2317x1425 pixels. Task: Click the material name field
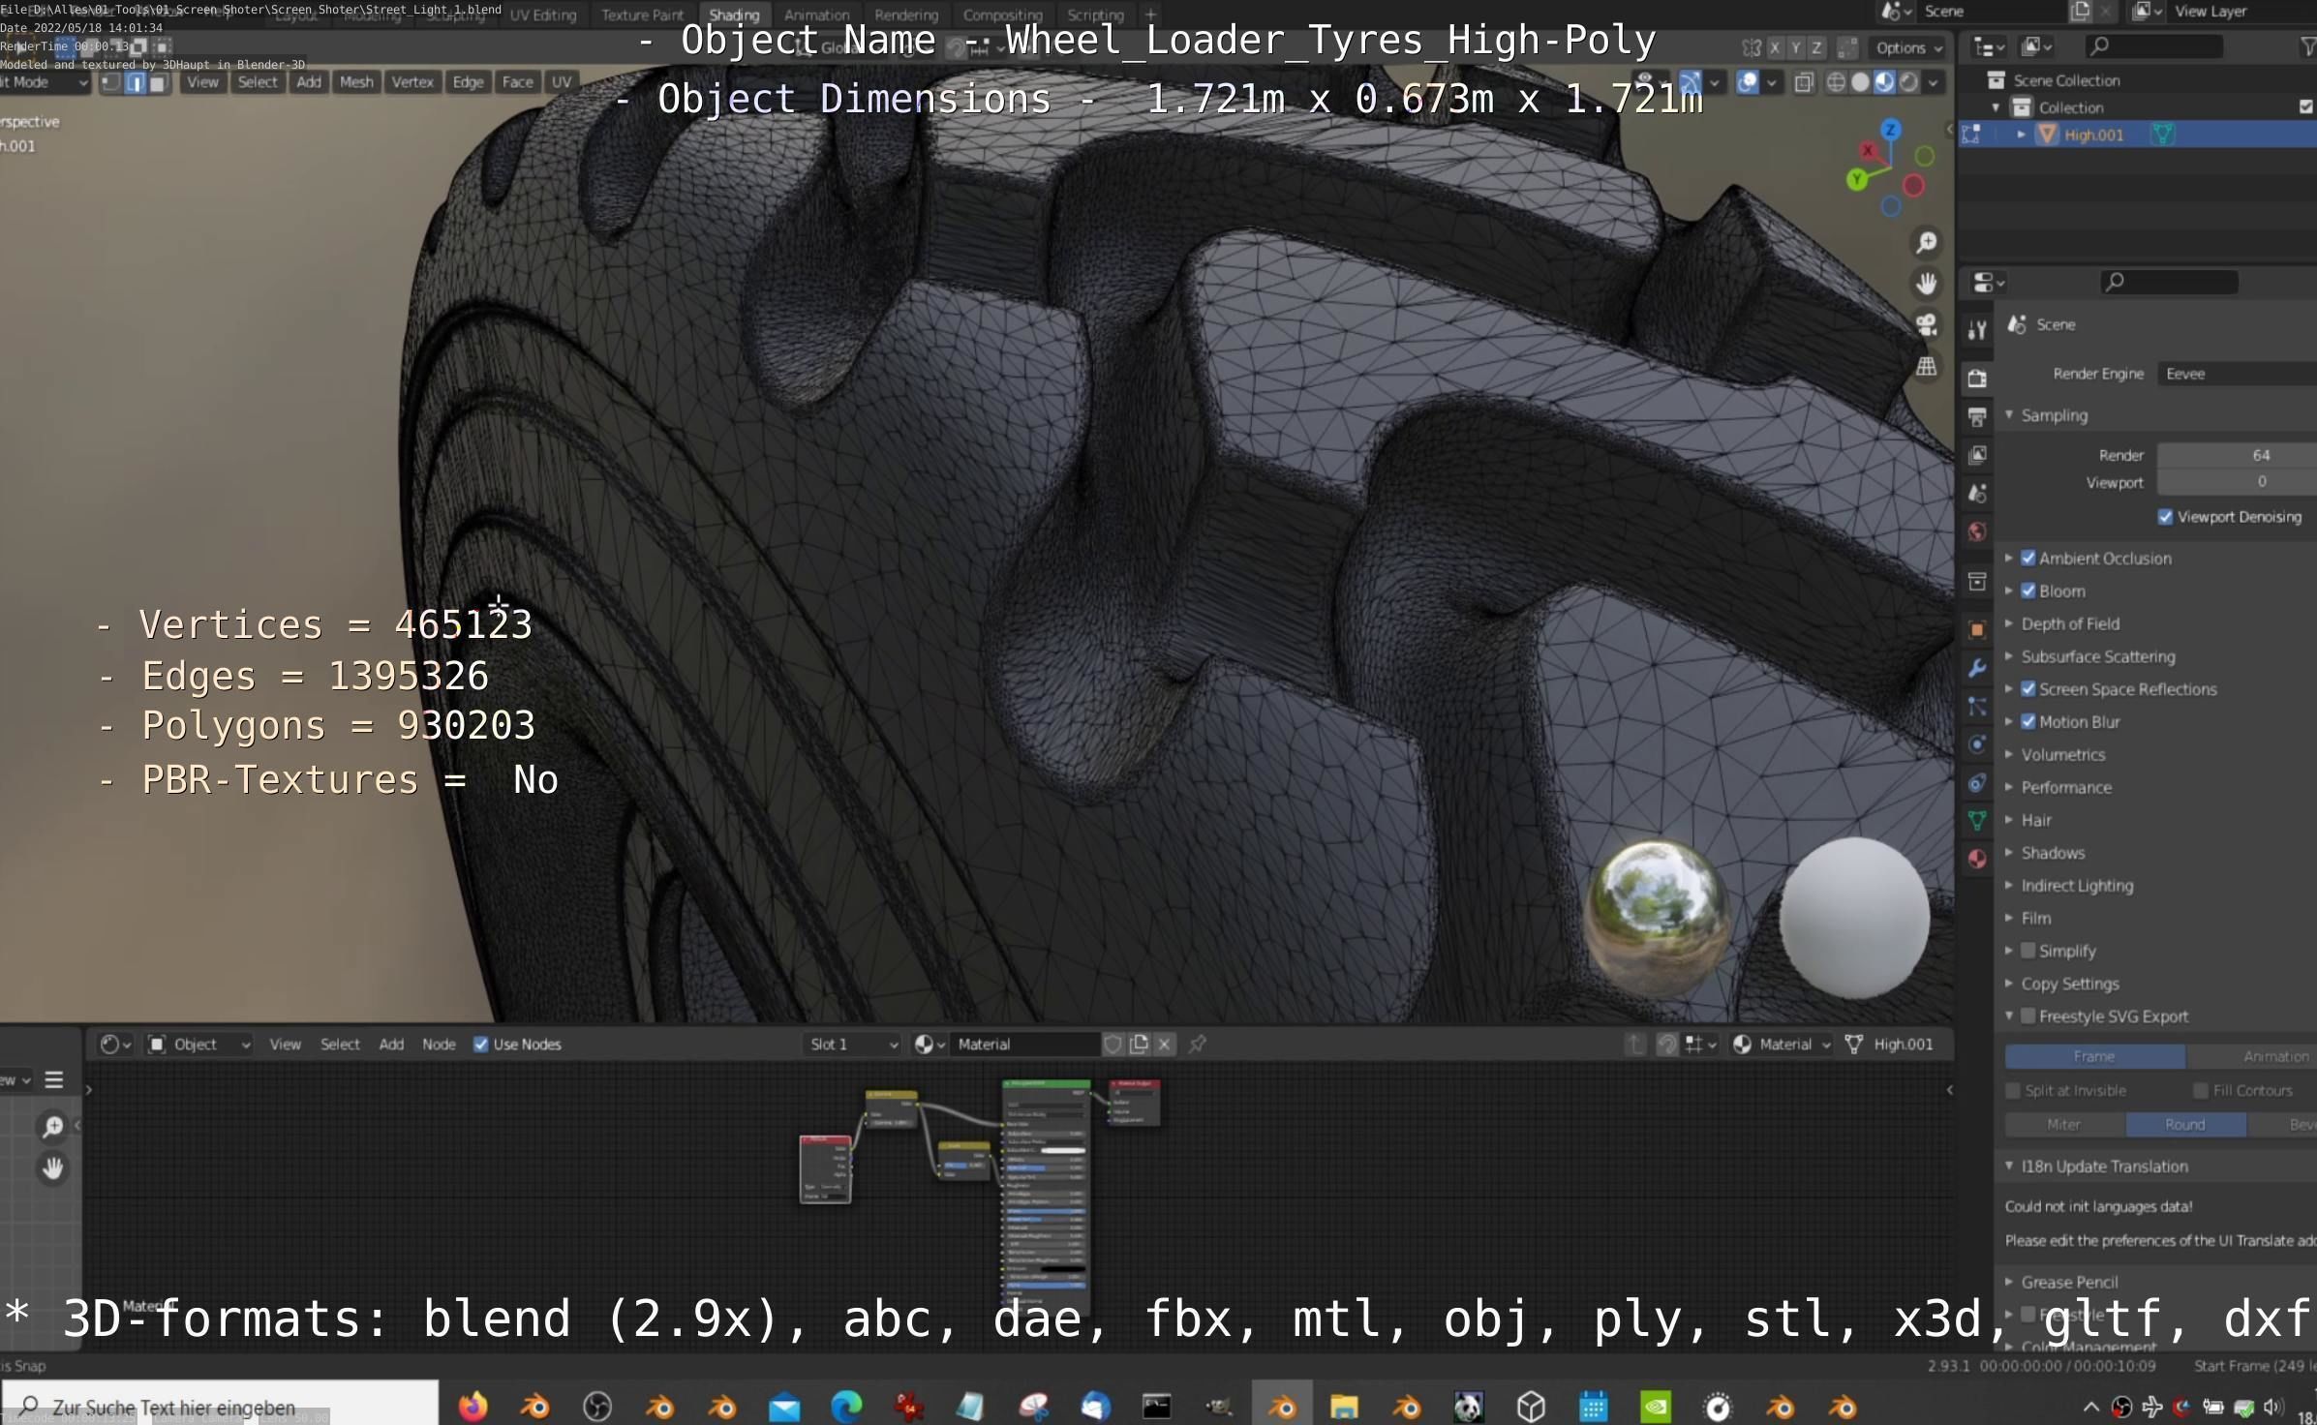(x=1024, y=1044)
